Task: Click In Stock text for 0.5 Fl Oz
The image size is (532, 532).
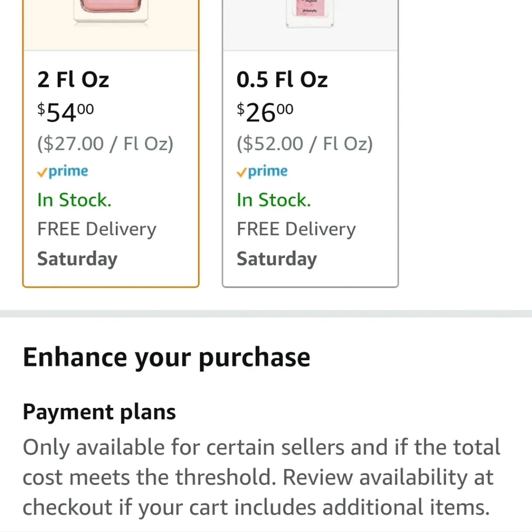Action: [x=274, y=200]
